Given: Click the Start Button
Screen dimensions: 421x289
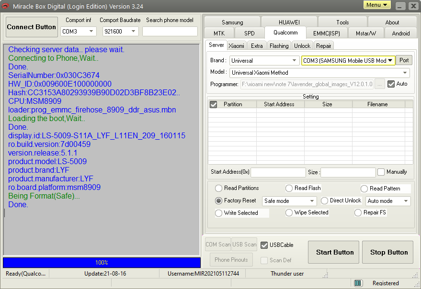Looking at the screenshot, I should (x=333, y=252).
